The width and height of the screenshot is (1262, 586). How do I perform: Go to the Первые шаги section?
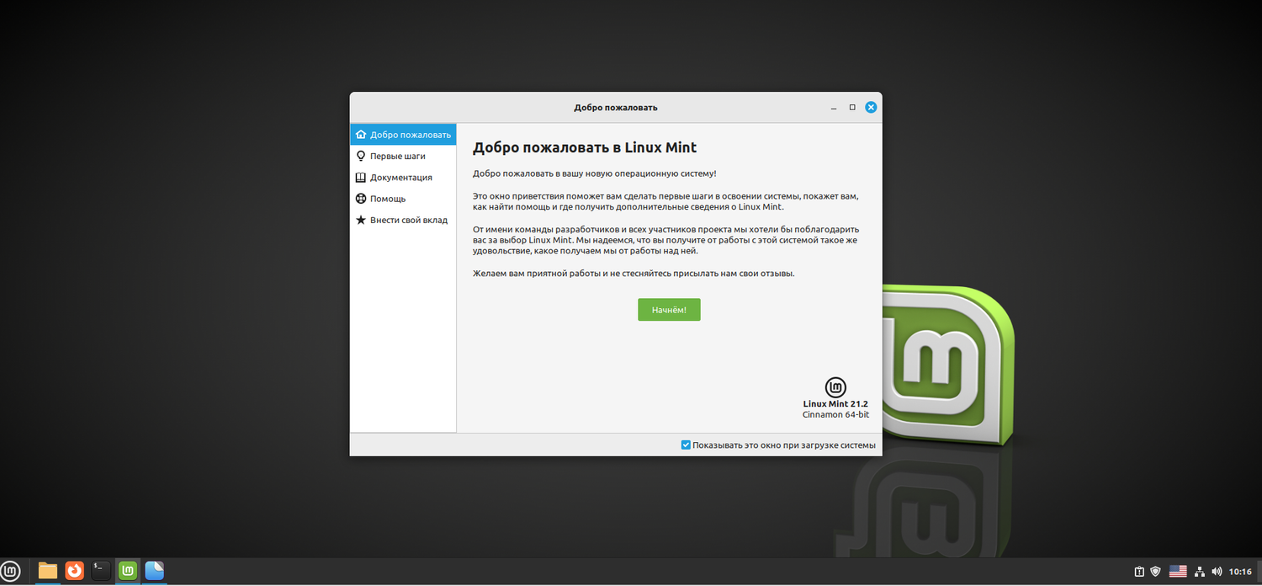click(x=403, y=156)
